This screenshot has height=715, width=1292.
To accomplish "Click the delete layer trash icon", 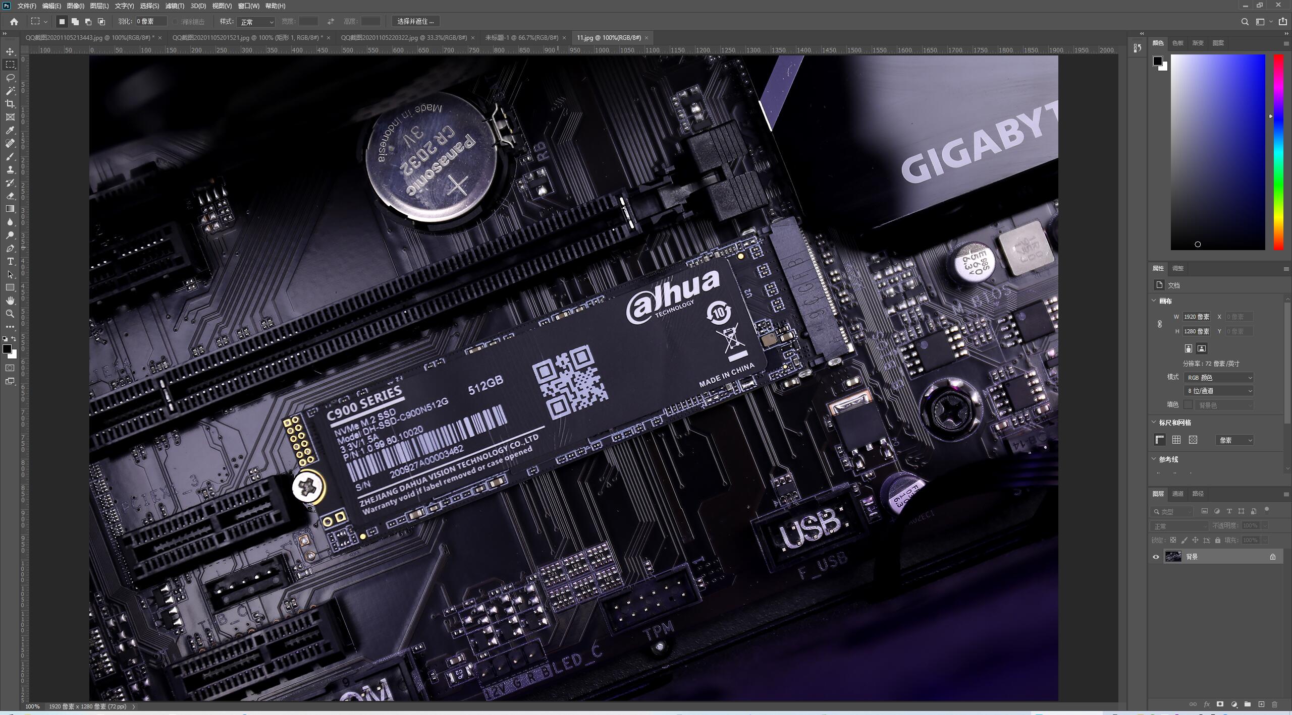I will (1274, 704).
